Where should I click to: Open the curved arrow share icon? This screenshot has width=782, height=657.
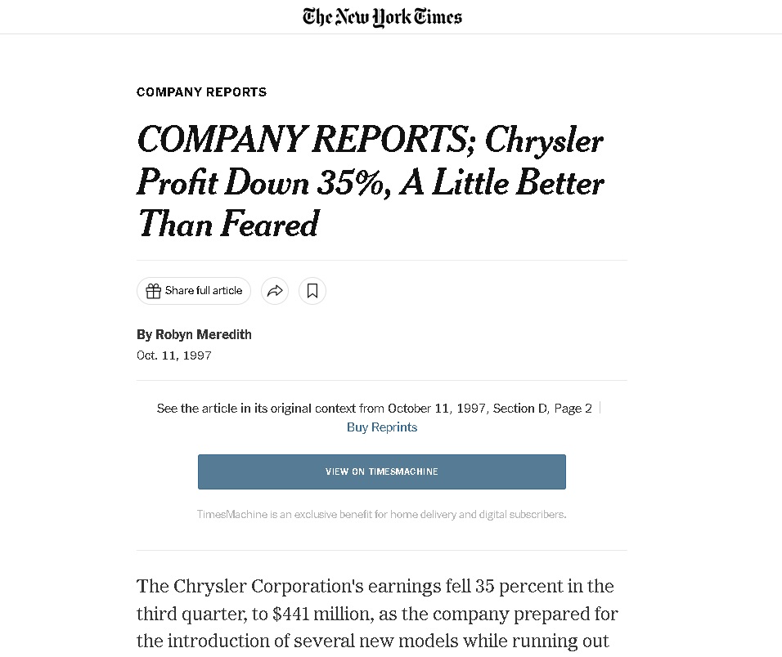pyautogui.click(x=275, y=291)
